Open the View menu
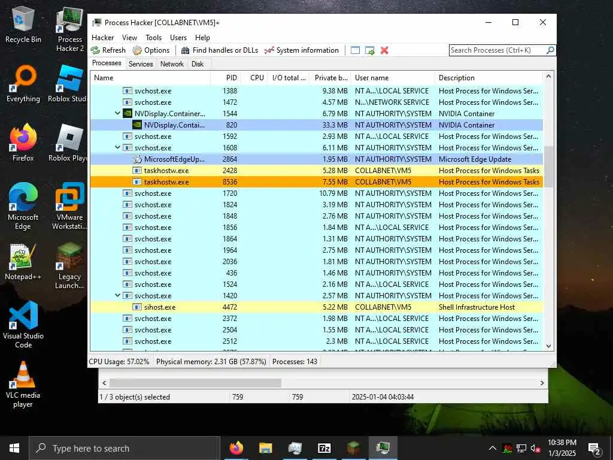The image size is (613, 460). 129,38
